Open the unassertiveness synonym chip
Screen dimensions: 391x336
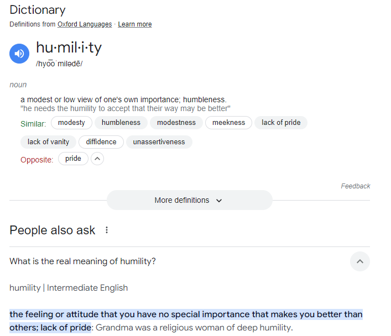(x=159, y=142)
